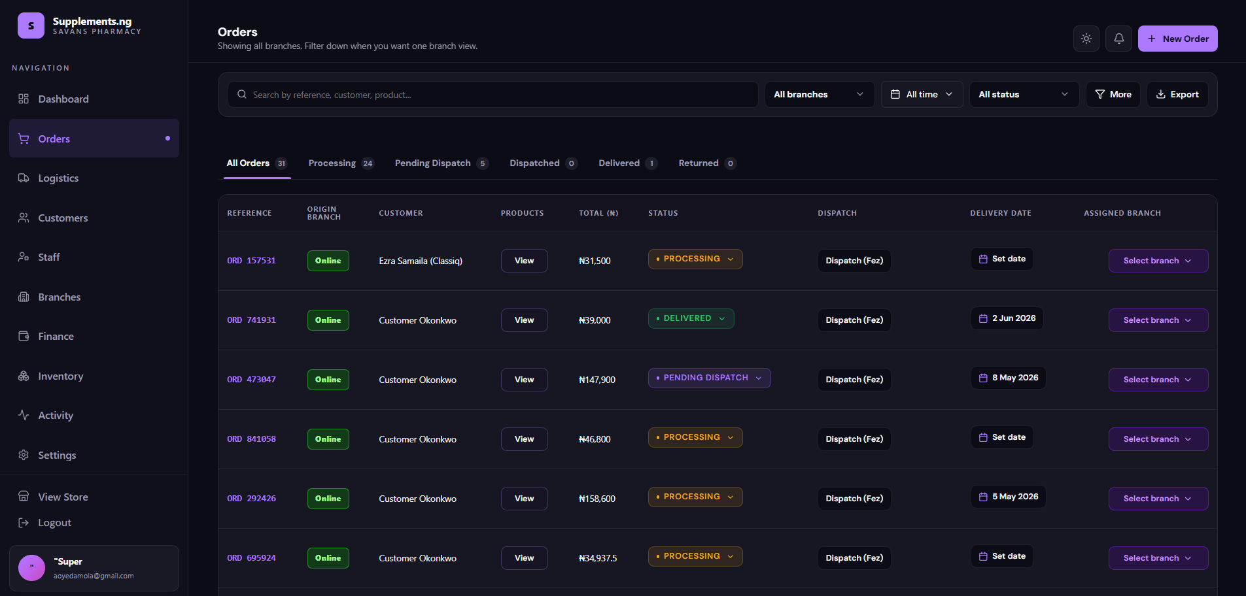Open Branches in the sidebar
Screen dimensions: 1246x596
[x=59, y=297]
